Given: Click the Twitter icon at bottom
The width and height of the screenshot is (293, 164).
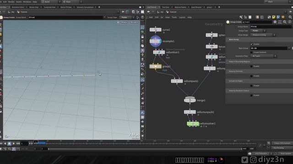Looking at the screenshot, I should 244,159.
